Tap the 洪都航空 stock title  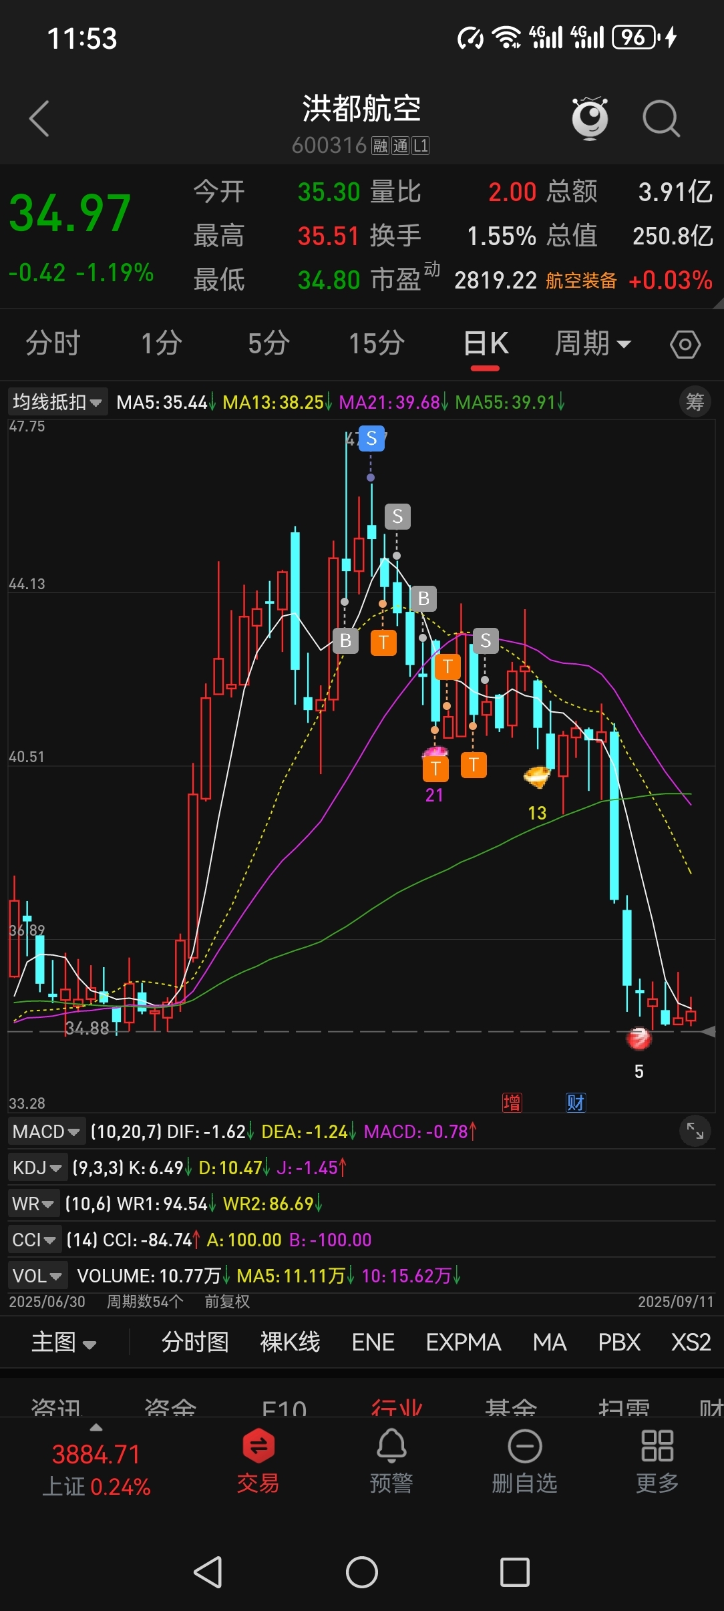pyautogui.click(x=362, y=108)
